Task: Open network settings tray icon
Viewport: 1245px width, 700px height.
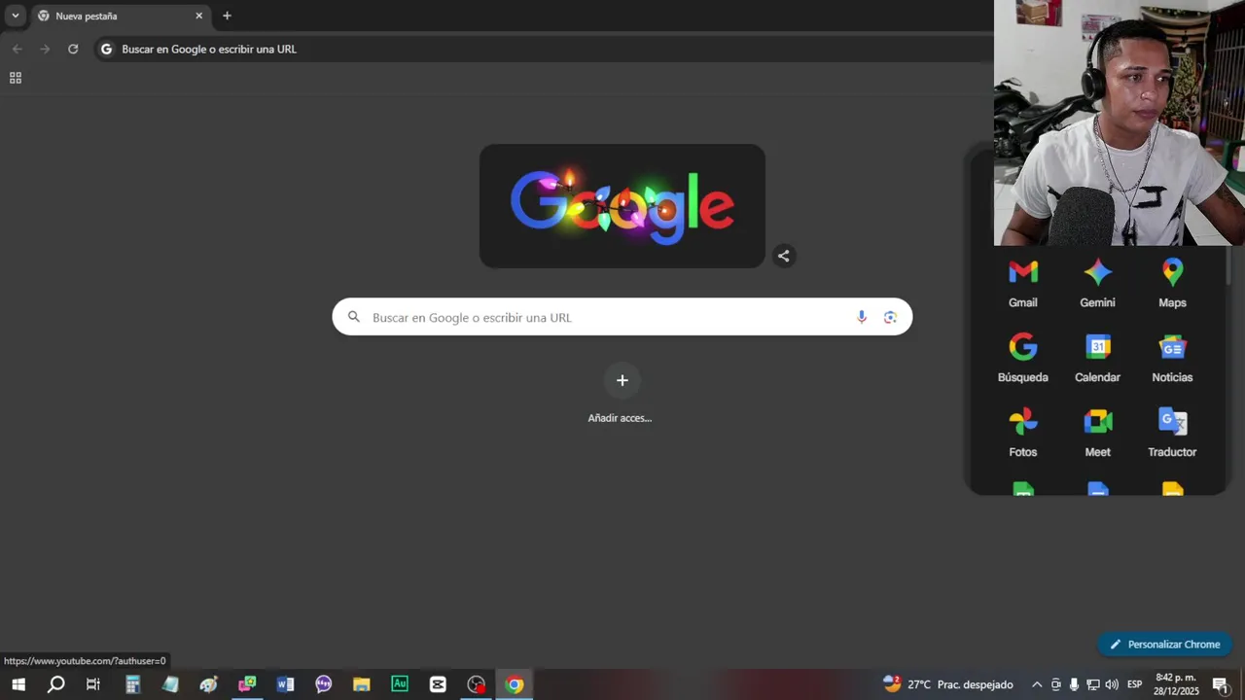Action: click(x=1092, y=684)
